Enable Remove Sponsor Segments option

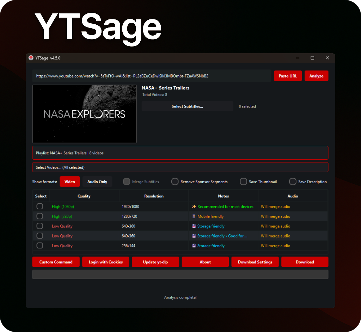coord(175,182)
